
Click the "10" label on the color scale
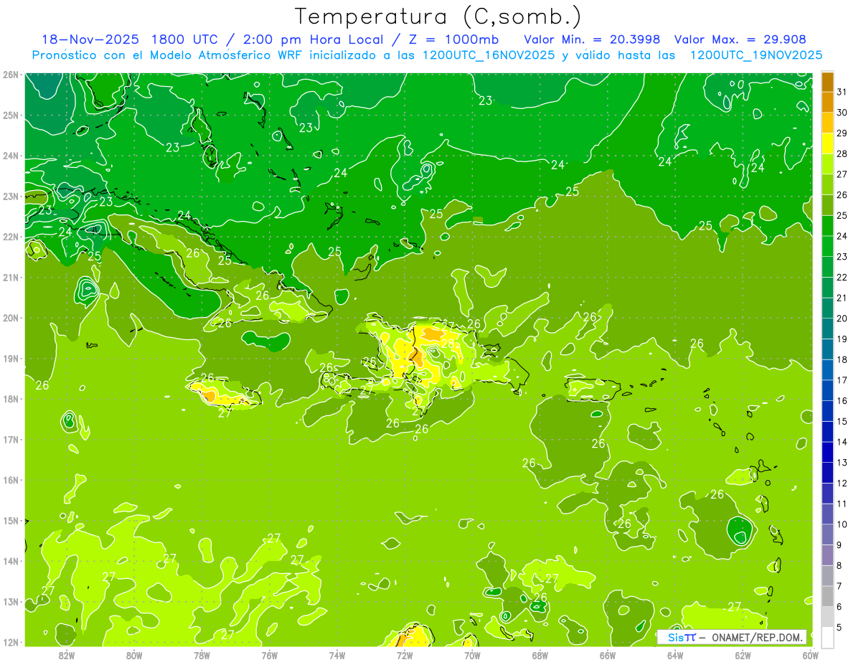pos(842,524)
